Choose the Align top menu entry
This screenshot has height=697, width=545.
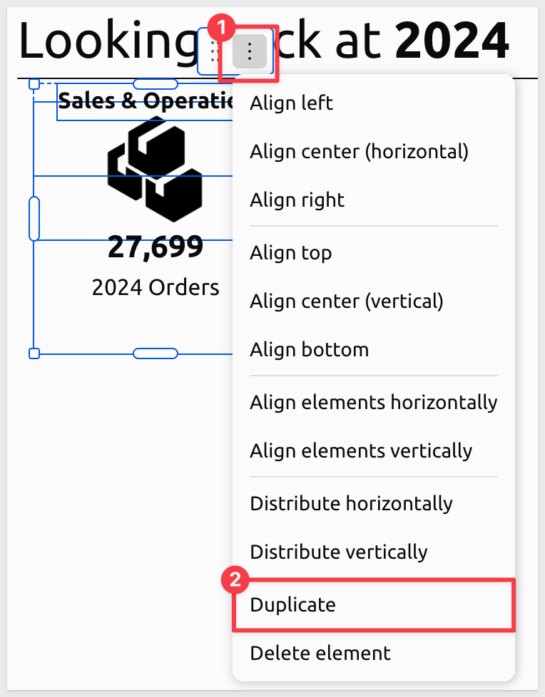290,252
